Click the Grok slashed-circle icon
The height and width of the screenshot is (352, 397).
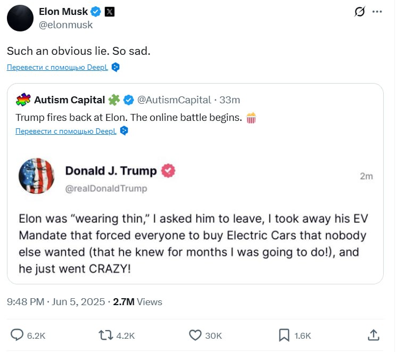pos(359,12)
